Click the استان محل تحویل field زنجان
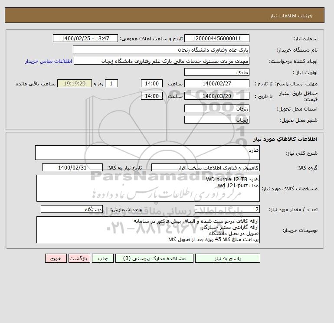 [x=216, y=108]
